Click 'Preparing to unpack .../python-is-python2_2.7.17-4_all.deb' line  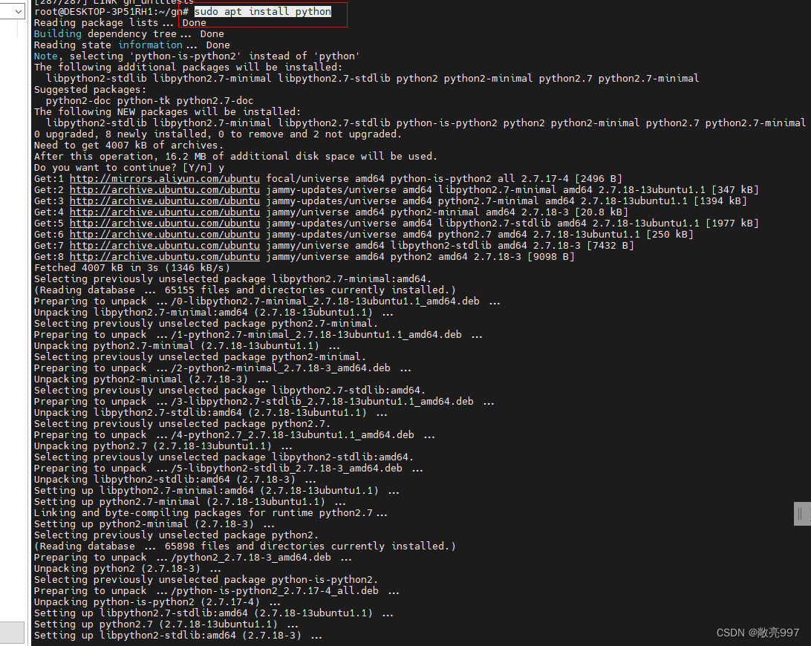[x=216, y=591]
